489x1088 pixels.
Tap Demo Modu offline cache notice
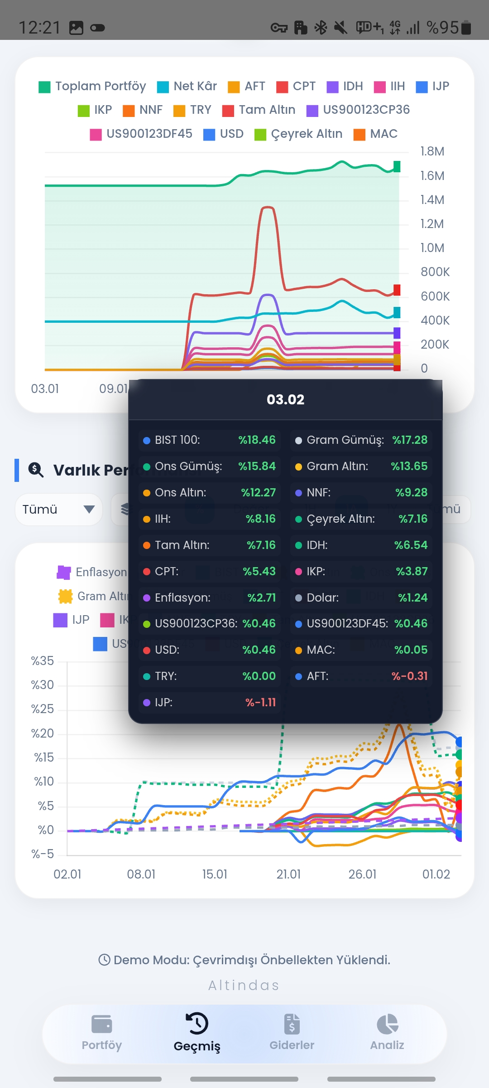[244, 960]
